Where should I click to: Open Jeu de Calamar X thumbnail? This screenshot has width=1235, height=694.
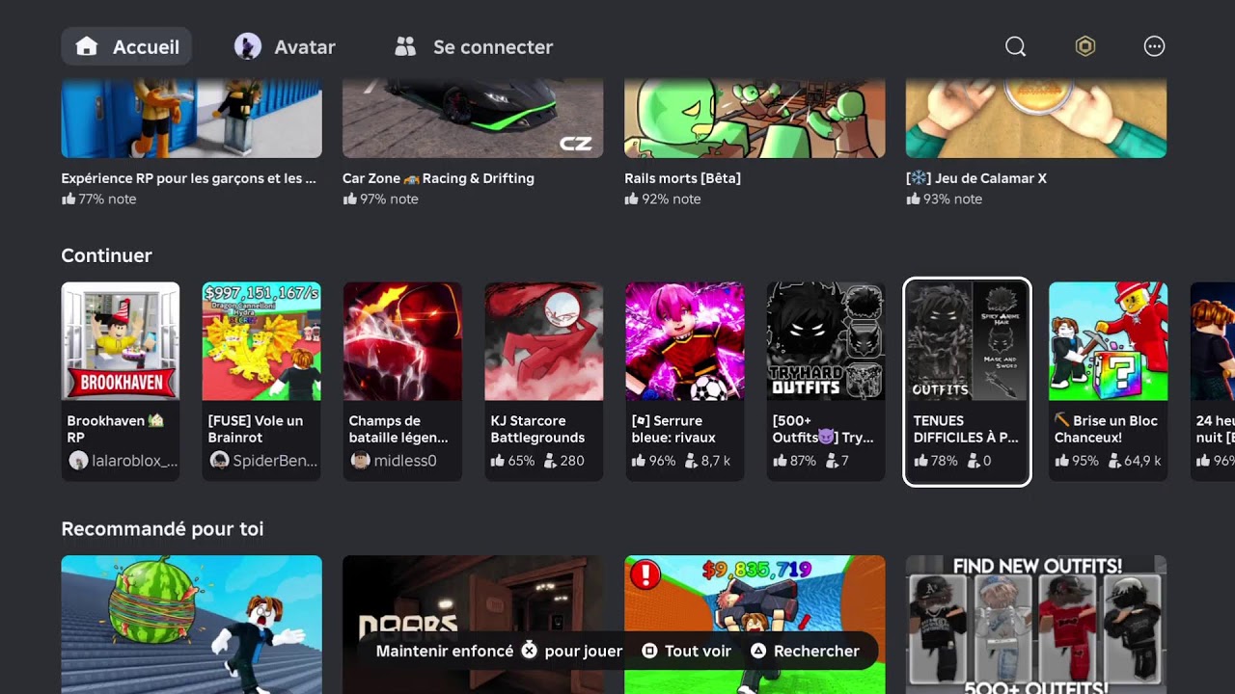tap(1036, 118)
